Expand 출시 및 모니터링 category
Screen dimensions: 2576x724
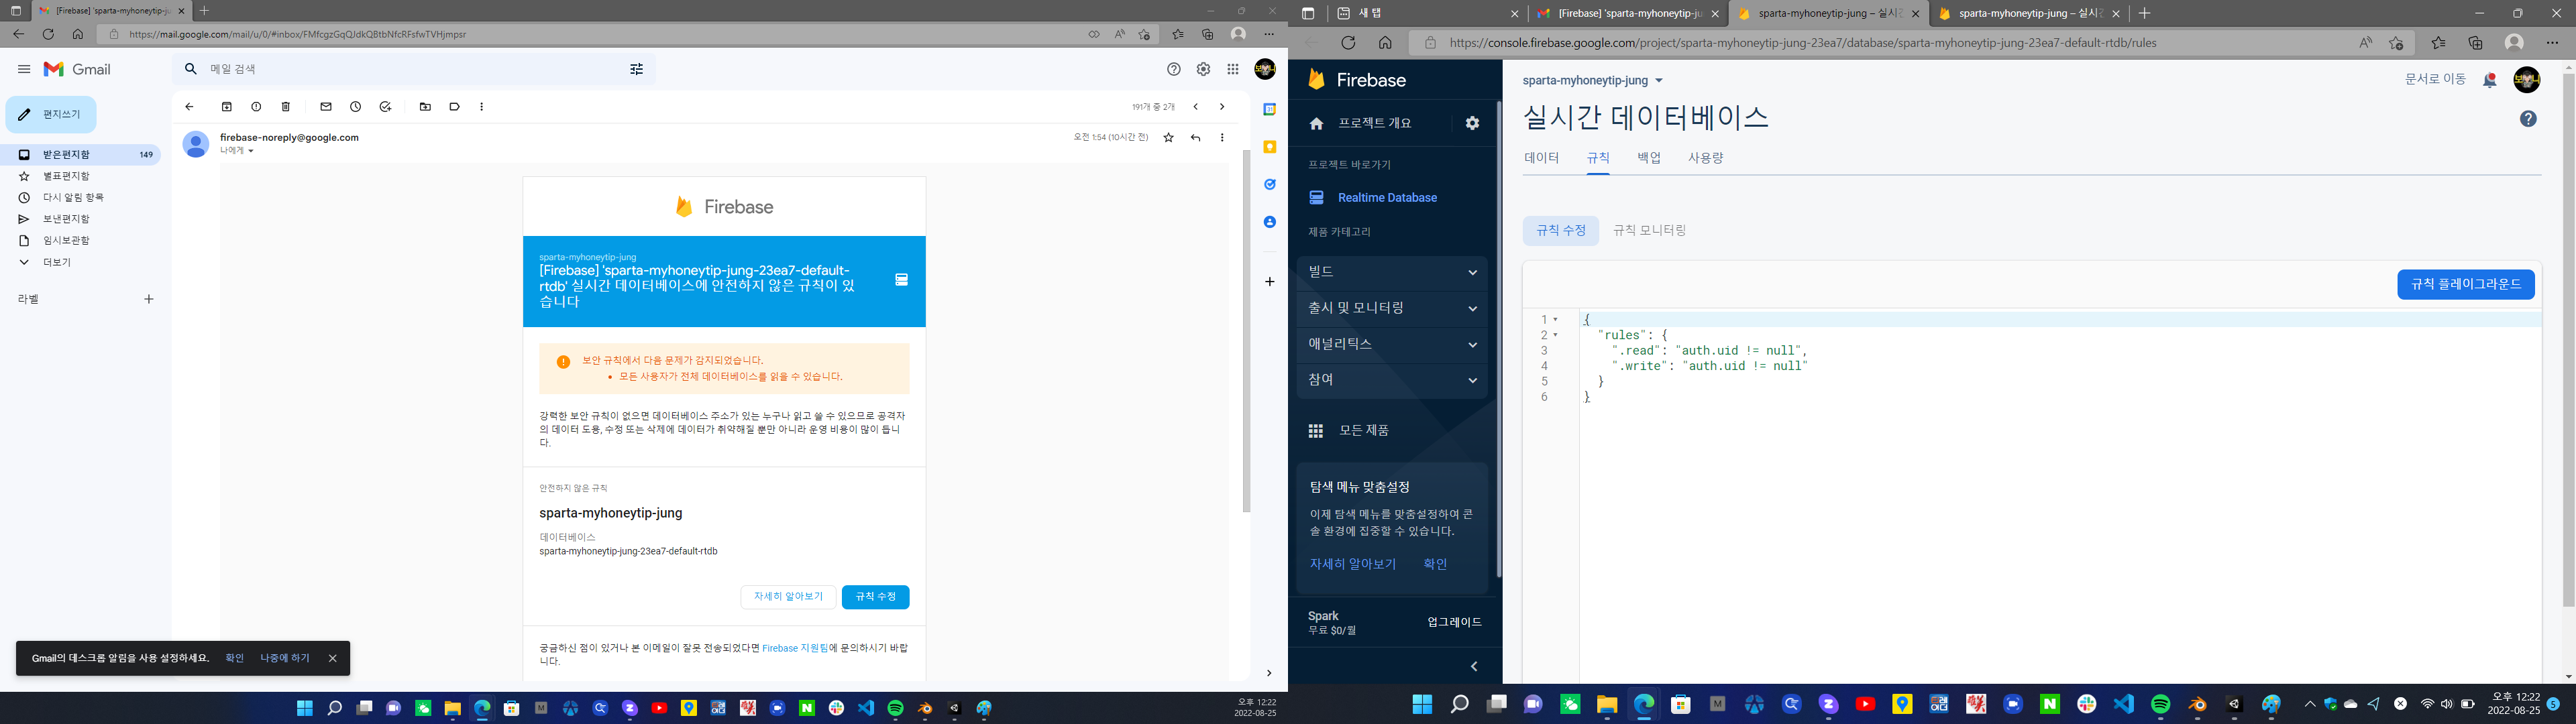tap(1392, 308)
